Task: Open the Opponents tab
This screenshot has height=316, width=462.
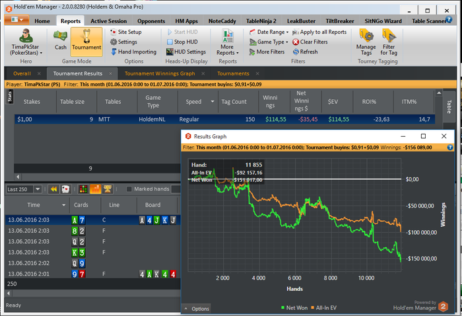Action: tap(151, 21)
